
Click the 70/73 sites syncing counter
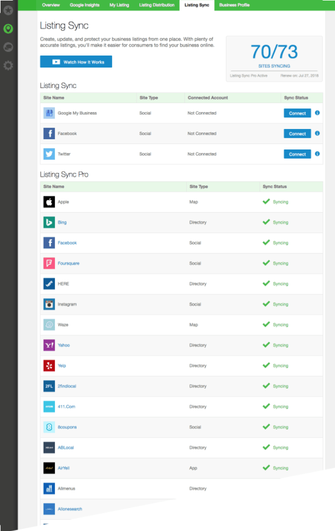[x=274, y=52]
